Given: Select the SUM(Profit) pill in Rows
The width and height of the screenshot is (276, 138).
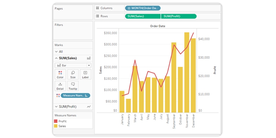Looking at the screenshot, I should [x=178, y=16].
